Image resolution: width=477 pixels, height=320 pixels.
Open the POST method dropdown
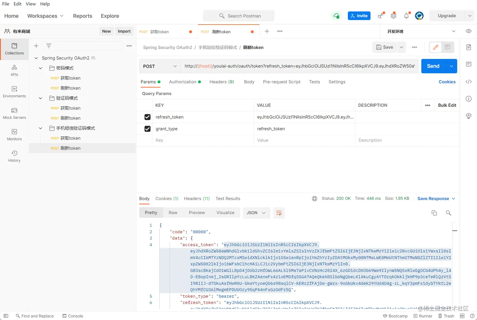click(x=160, y=66)
